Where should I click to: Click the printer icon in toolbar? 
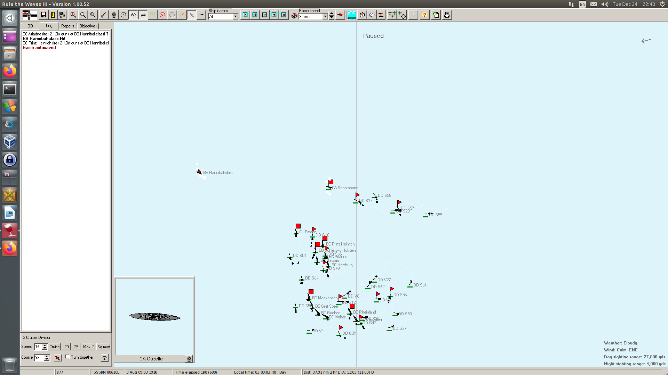[447, 15]
